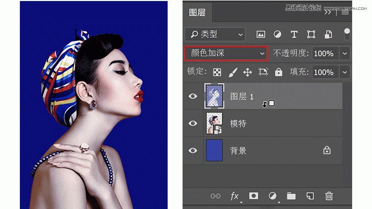Click the type layer filter icon
The height and width of the screenshot is (209, 372).
tap(294, 34)
